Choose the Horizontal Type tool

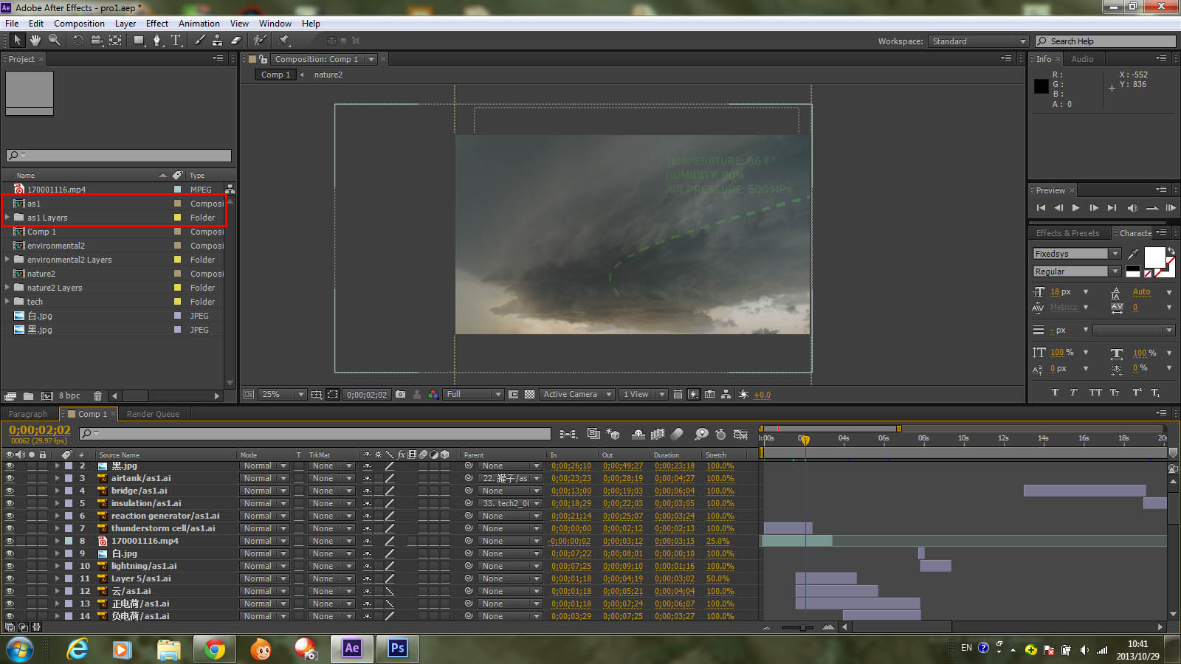[176, 41]
